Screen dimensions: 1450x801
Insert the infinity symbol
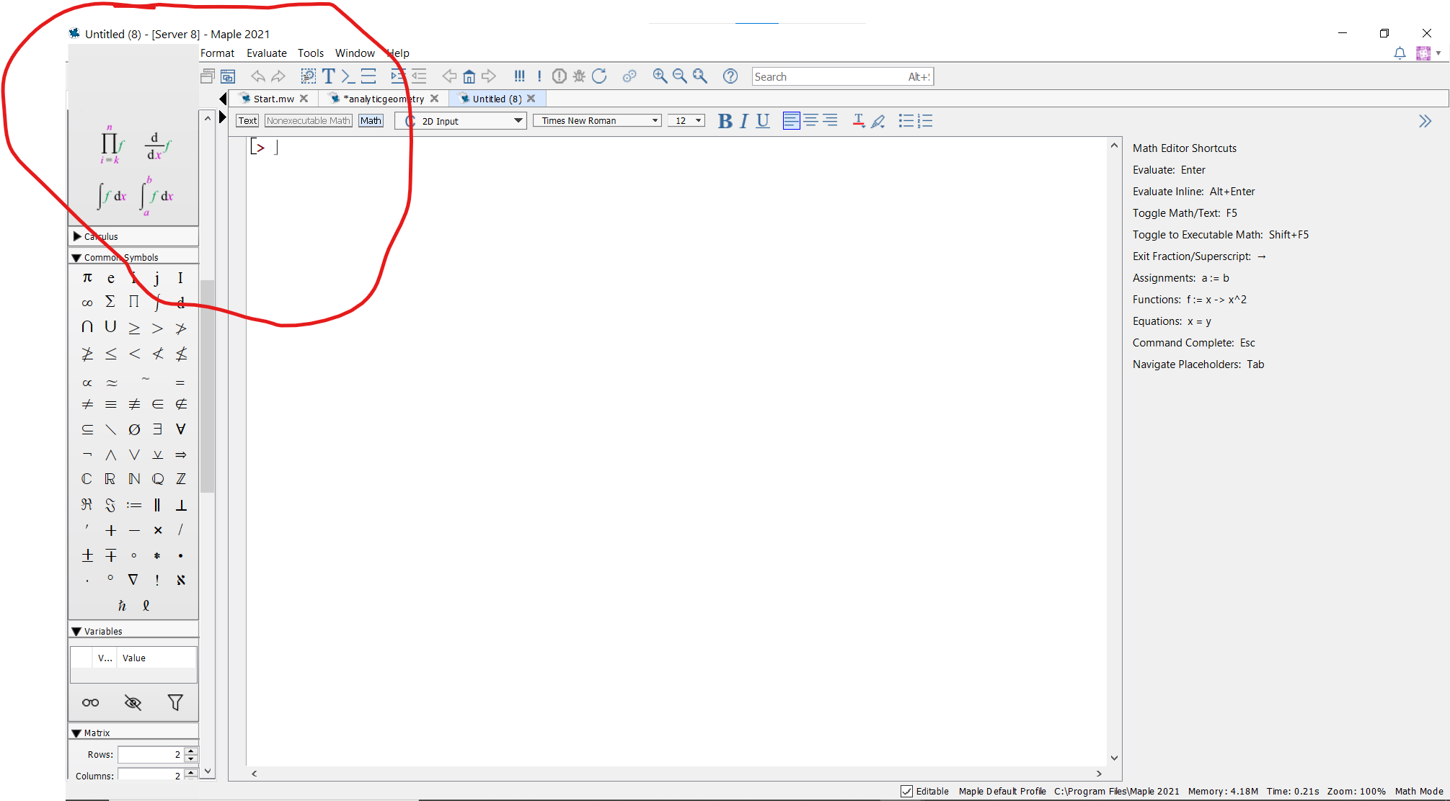tap(87, 303)
